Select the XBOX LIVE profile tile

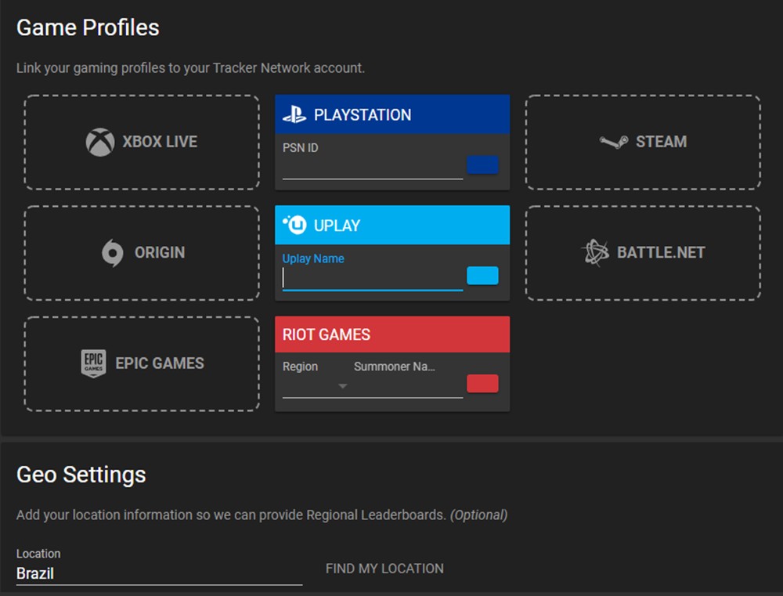pyautogui.click(x=141, y=142)
